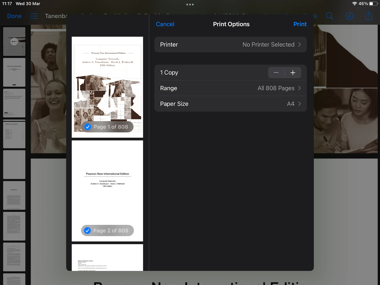Tap Done to close the document
Screen dimensions: 380x285
tap(14, 16)
